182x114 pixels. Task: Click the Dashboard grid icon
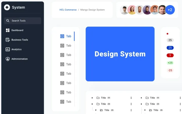[x=8, y=30]
